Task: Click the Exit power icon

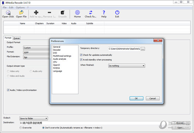Action: [x=117, y=12]
